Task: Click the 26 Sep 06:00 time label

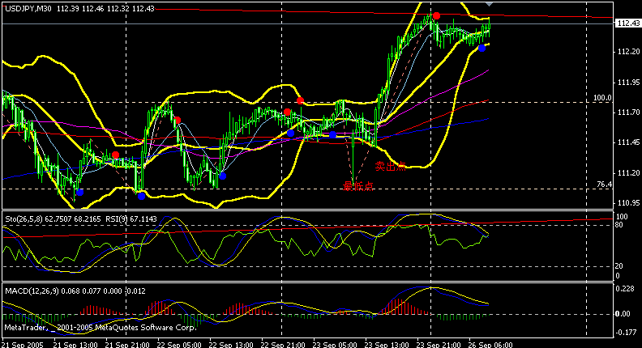Action: click(x=491, y=345)
